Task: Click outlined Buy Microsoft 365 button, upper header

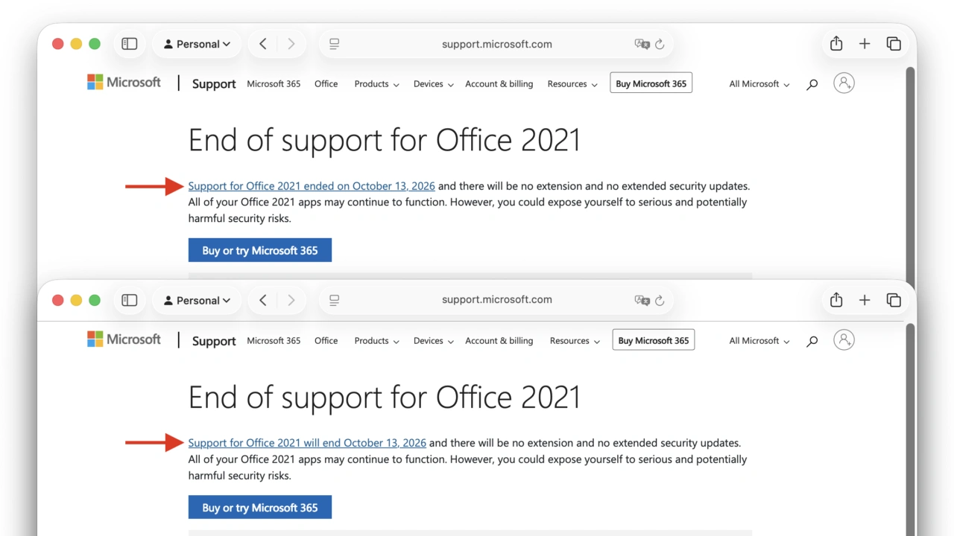Action: click(651, 83)
